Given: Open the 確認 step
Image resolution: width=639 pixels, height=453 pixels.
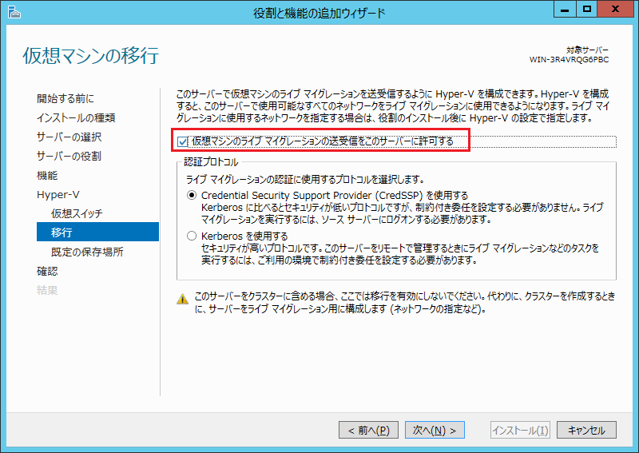Looking at the screenshot, I should tap(47, 271).
